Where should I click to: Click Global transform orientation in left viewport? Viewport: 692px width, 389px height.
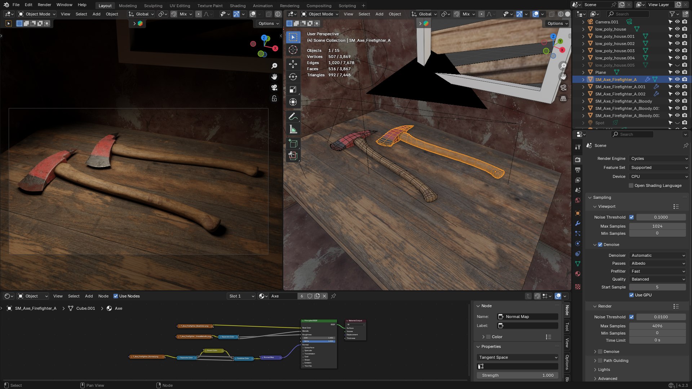pyautogui.click(x=142, y=14)
